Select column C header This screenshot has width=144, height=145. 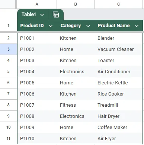tap(119, 4)
